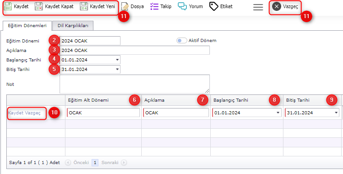Viewport: 343px width, 174px height.
Task: Click the Kaydet save icon
Action: pyautogui.click(x=8, y=6)
